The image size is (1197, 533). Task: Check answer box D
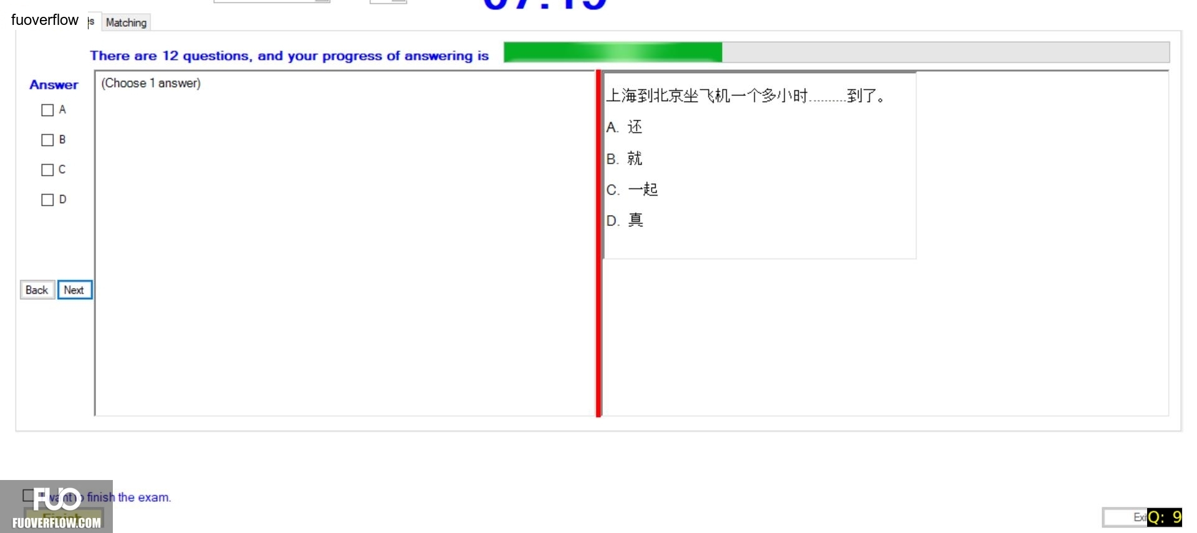[47, 200]
